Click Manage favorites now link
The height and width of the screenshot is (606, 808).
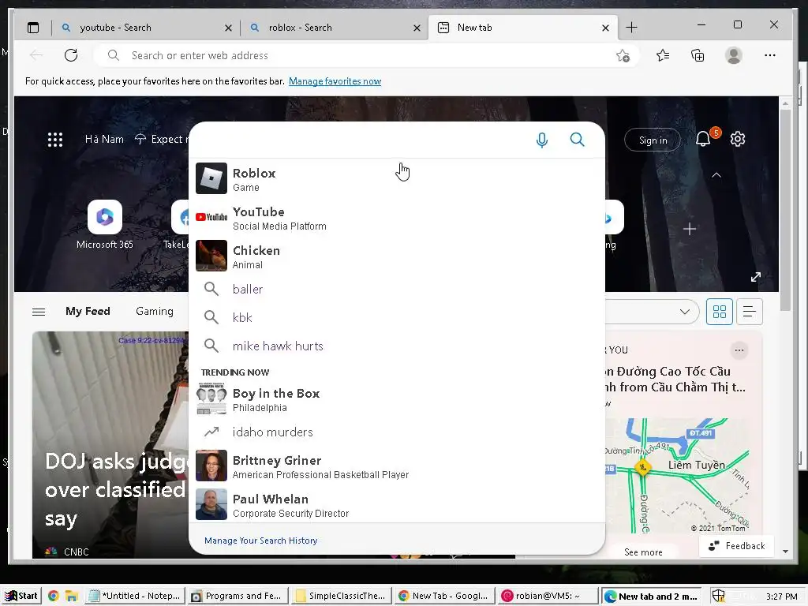pyautogui.click(x=335, y=81)
